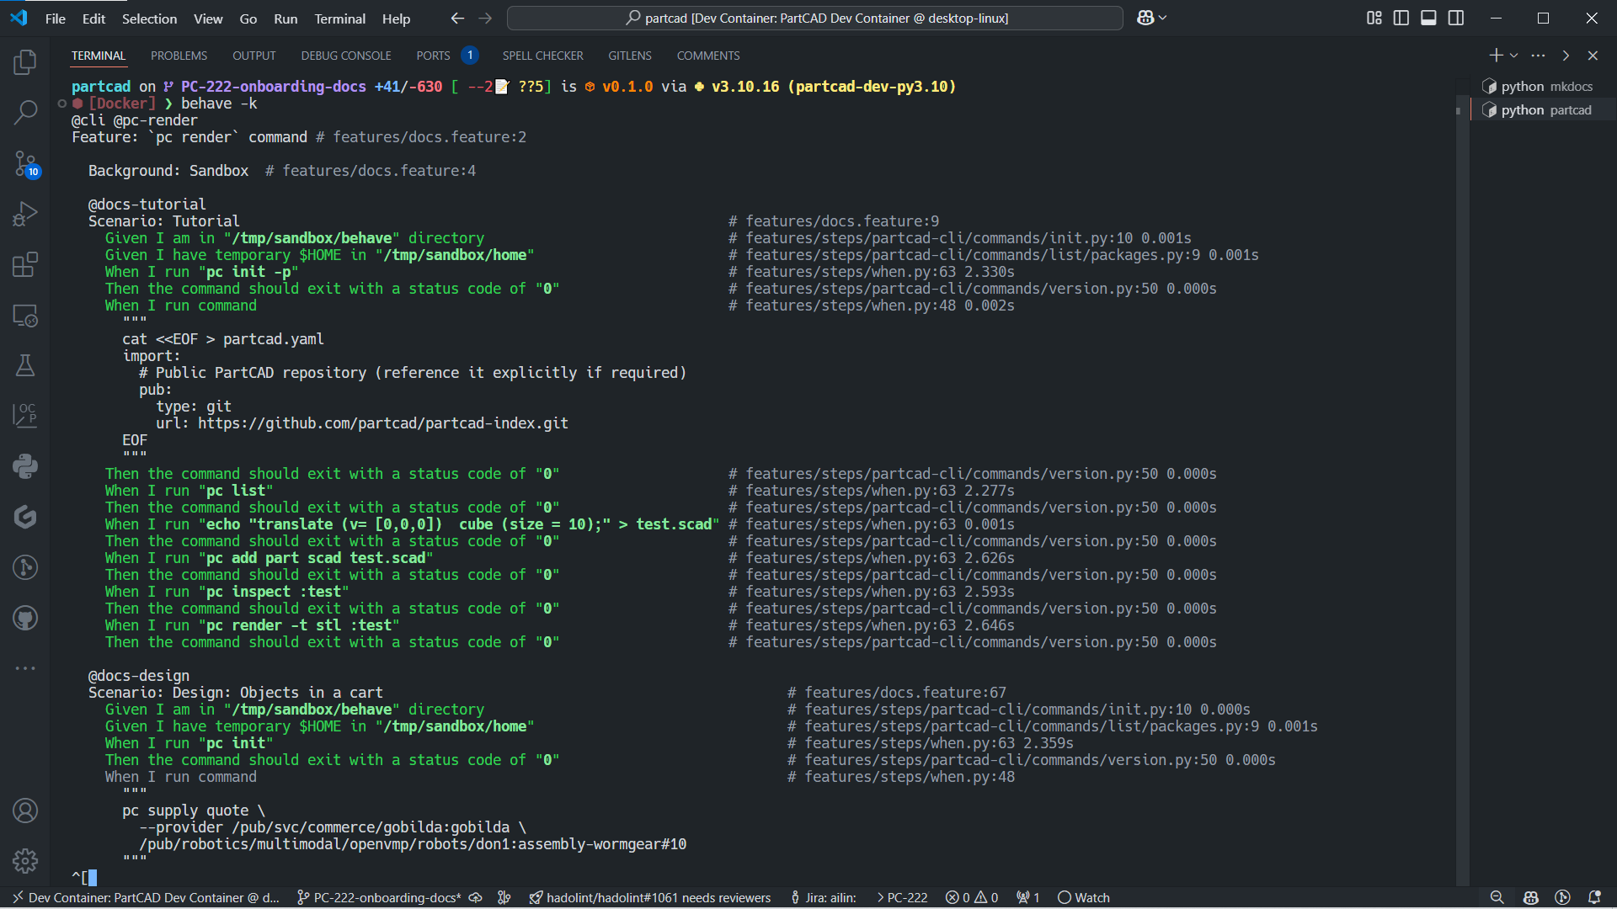Go forward using the navigation arrow

[x=485, y=18]
